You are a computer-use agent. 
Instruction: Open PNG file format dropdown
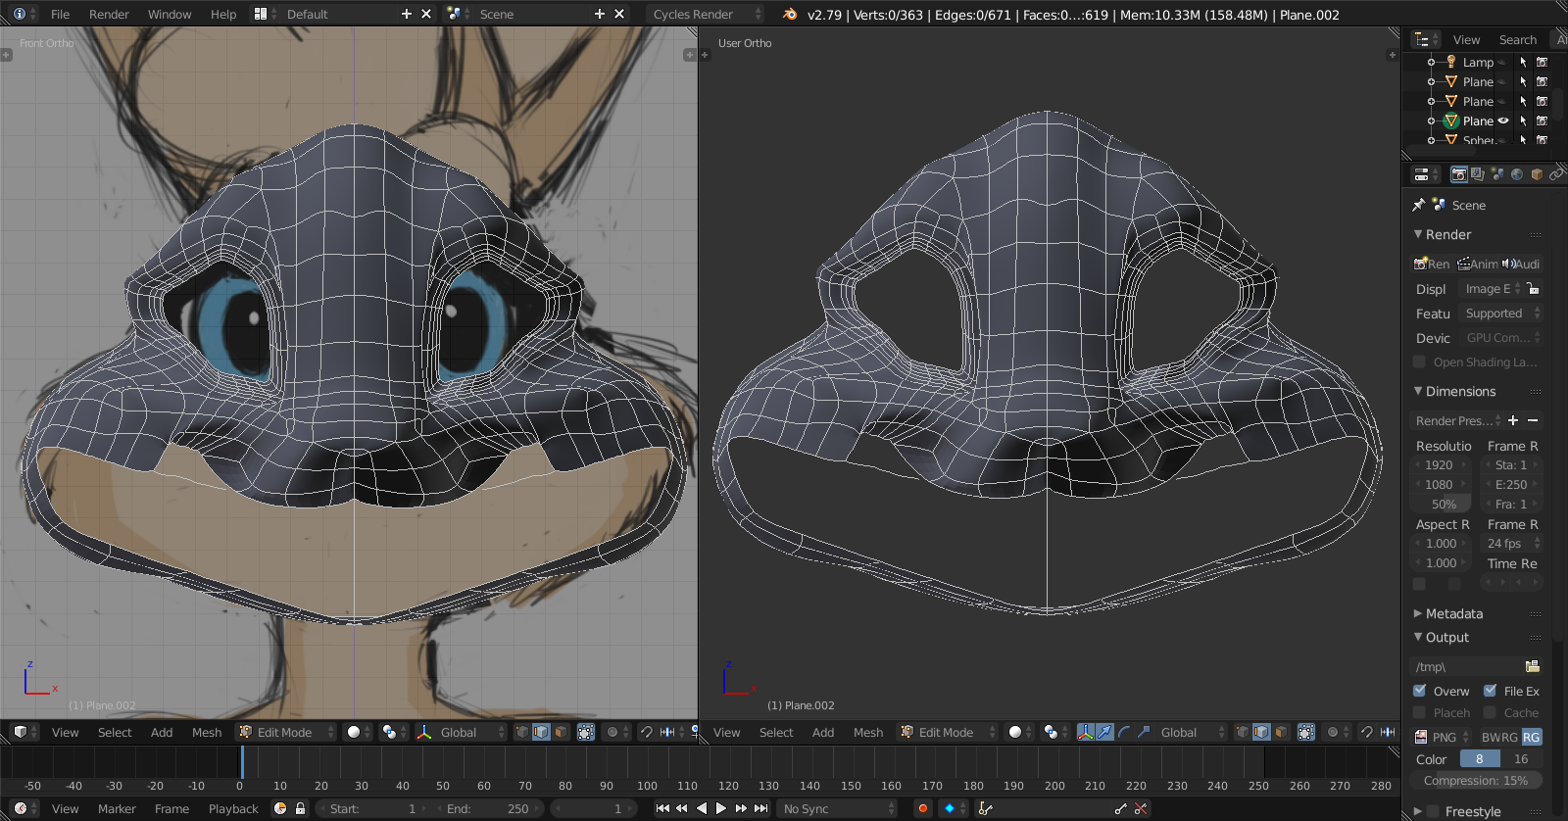pyautogui.click(x=1442, y=737)
